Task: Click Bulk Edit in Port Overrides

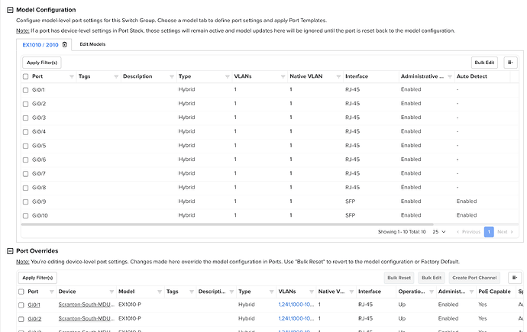Action: [432, 278]
